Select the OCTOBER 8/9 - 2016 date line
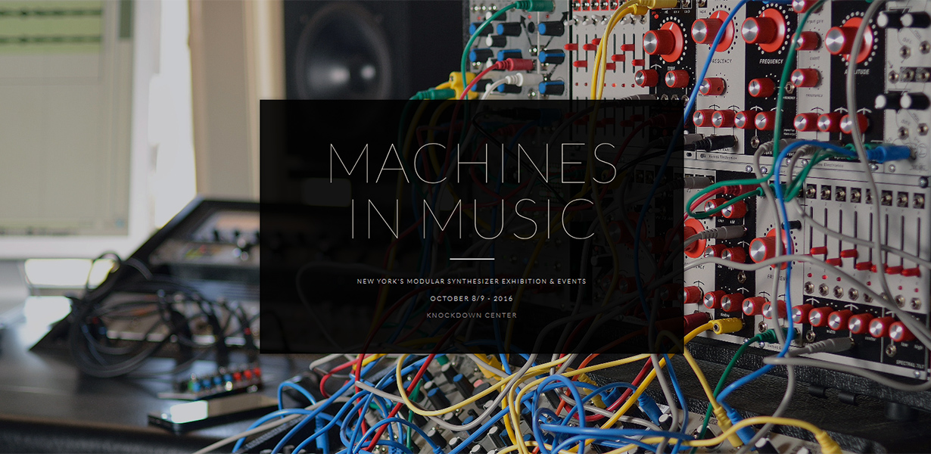931x454 pixels. [x=471, y=300]
